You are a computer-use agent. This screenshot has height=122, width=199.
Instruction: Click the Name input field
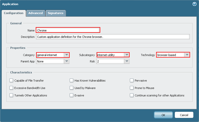68,30
